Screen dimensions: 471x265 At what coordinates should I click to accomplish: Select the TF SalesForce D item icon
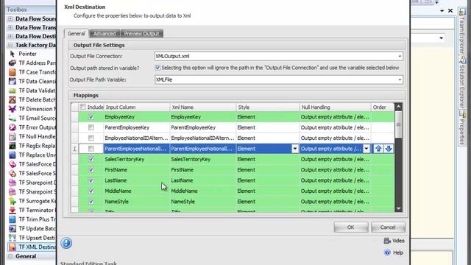point(13,164)
